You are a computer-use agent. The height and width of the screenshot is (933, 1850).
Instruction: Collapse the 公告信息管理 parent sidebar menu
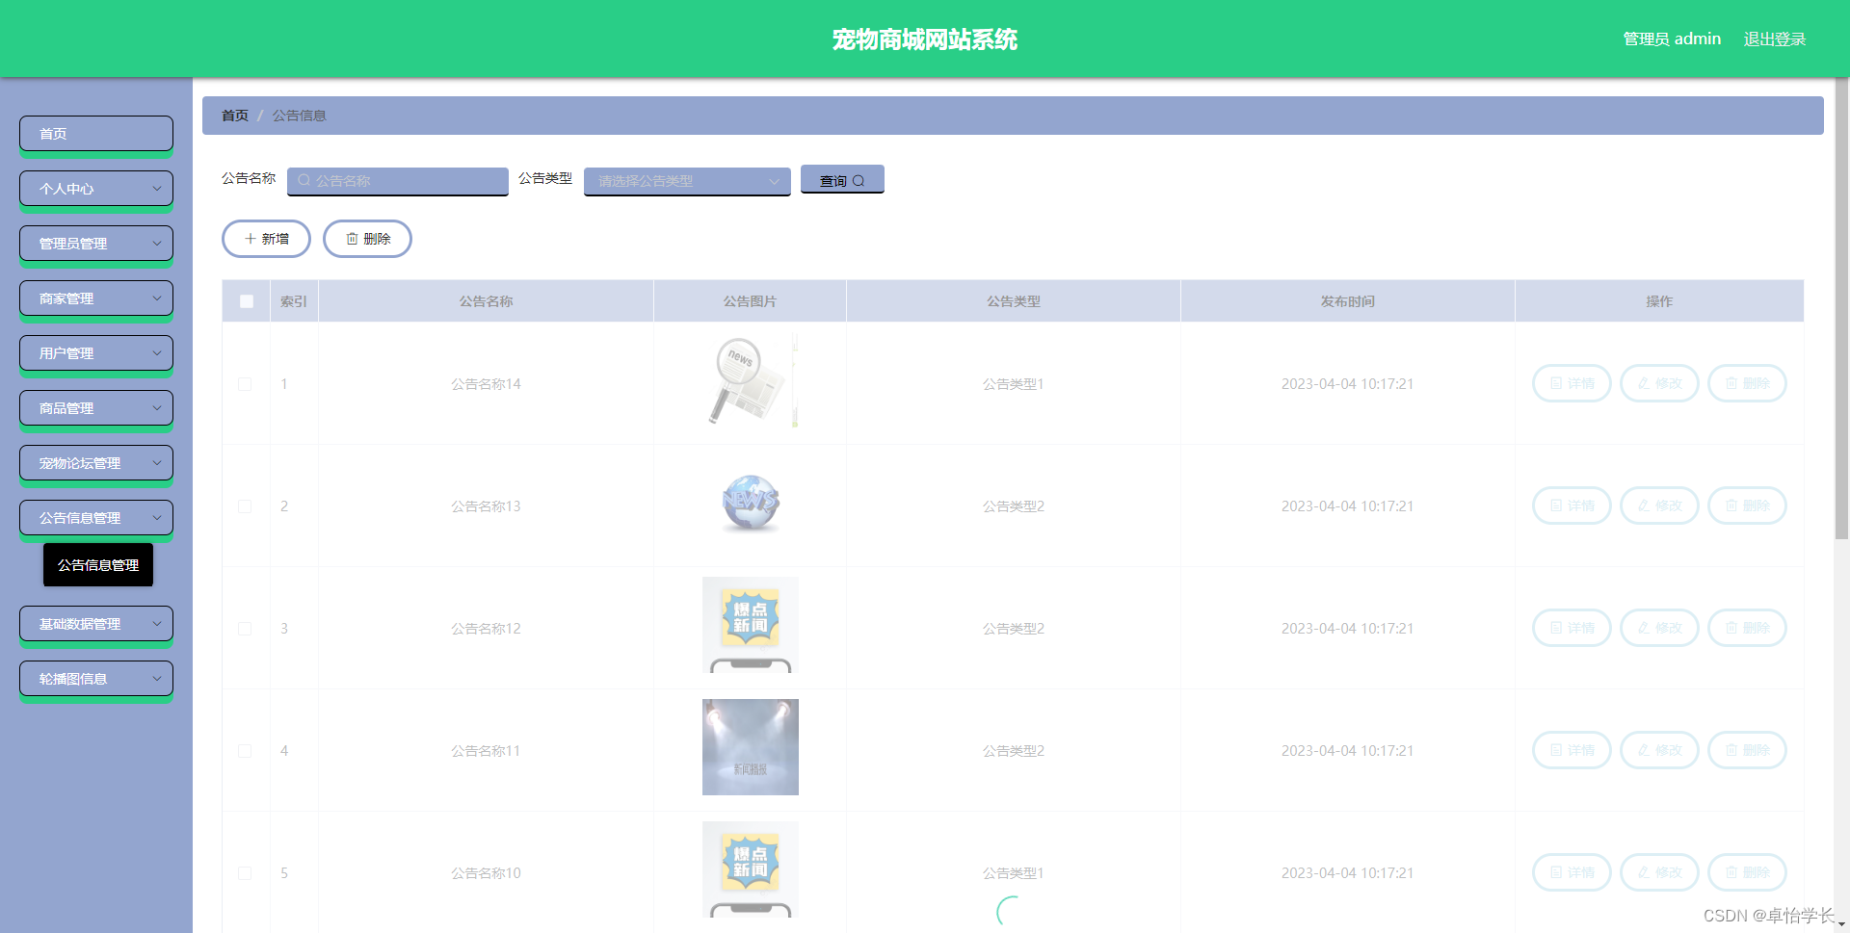click(96, 518)
